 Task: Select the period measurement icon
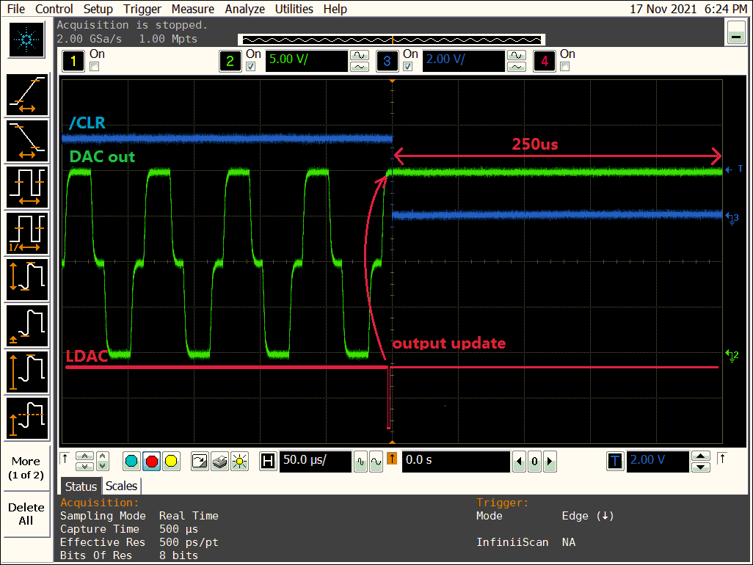tap(27, 187)
